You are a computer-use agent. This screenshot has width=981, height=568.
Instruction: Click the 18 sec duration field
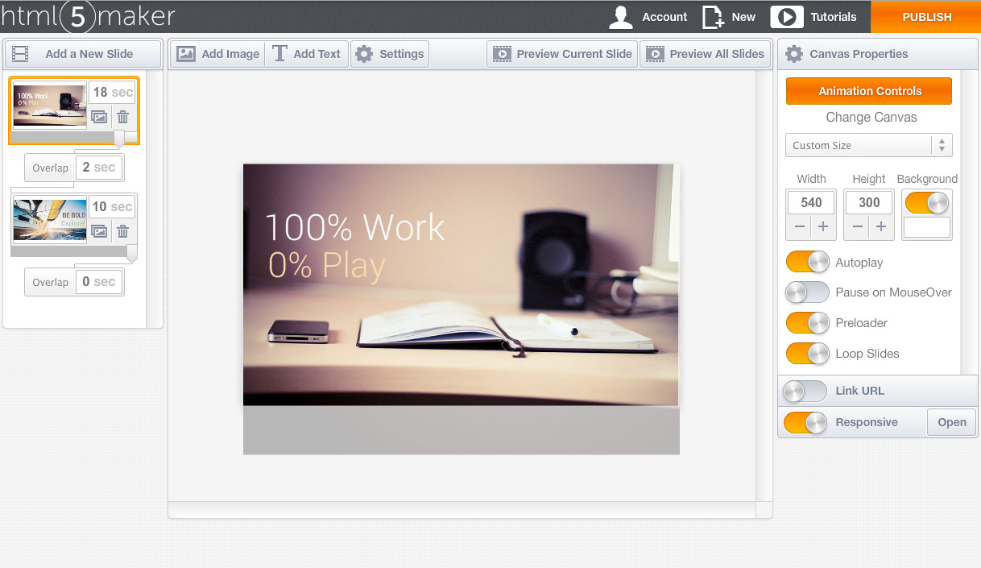tap(112, 92)
